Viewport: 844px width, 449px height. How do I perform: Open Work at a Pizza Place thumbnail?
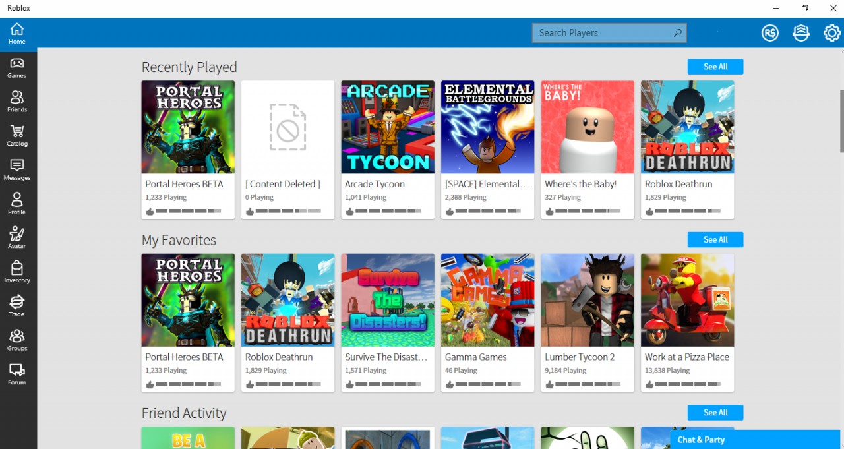tap(687, 300)
